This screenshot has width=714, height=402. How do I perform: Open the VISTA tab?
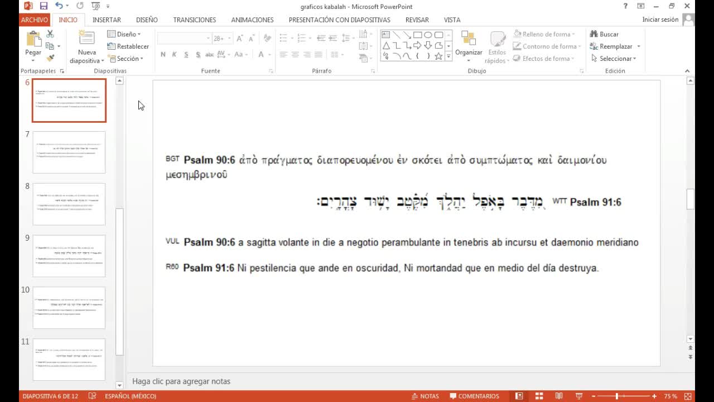click(452, 20)
